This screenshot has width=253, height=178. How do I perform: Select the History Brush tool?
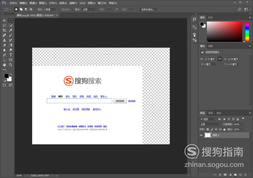(x=11, y=40)
